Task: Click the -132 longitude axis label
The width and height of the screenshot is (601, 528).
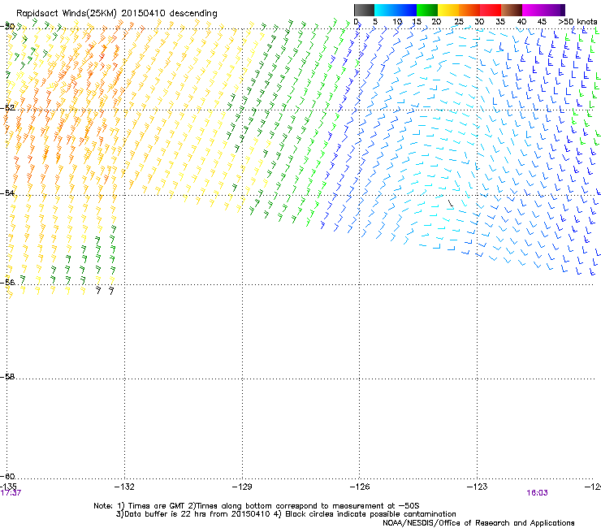Action: (x=124, y=487)
